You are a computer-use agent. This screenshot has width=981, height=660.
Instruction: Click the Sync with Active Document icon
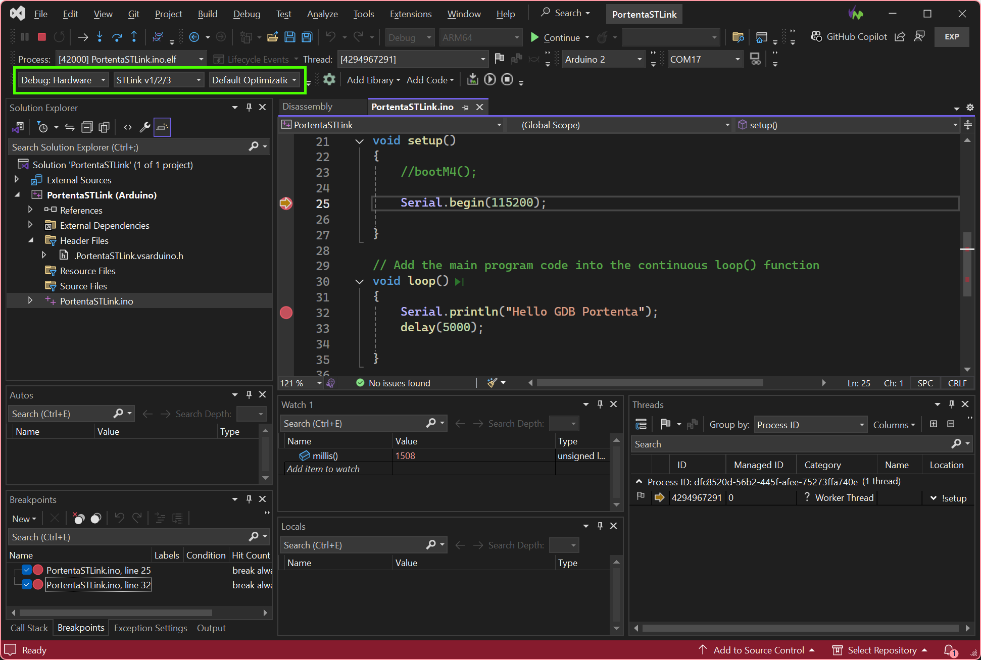tap(70, 127)
